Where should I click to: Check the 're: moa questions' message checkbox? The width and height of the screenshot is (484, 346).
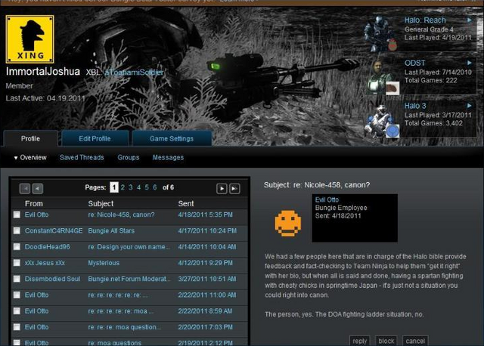pos(17,343)
